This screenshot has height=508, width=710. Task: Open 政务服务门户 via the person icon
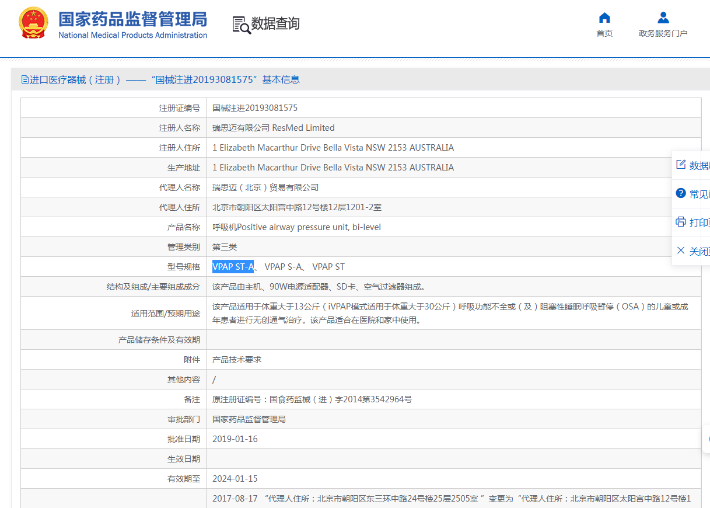pos(663,17)
